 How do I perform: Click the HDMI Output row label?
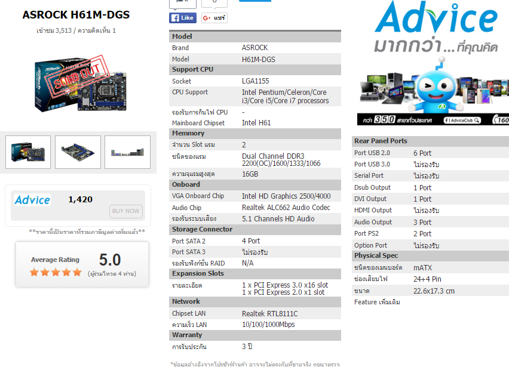(x=373, y=211)
